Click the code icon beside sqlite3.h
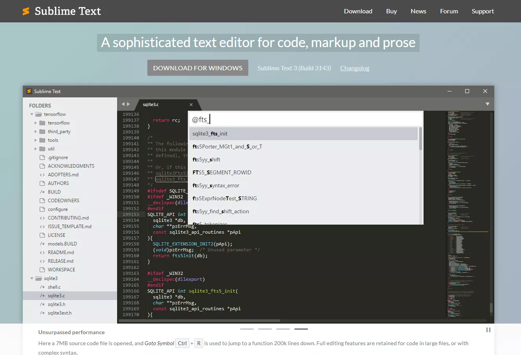Image resolution: width=521 pixels, height=355 pixels. (x=42, y=304)
